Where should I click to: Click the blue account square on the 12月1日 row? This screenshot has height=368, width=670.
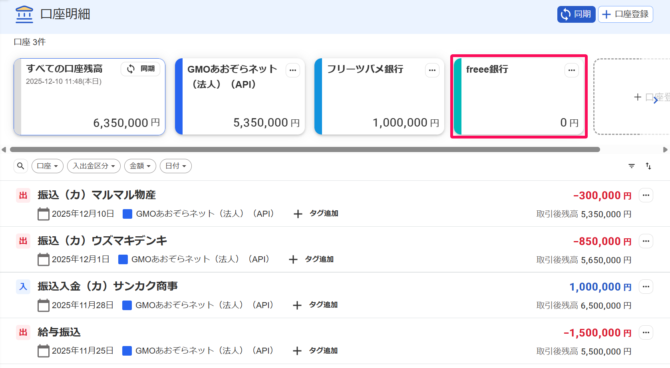(123, 259)
